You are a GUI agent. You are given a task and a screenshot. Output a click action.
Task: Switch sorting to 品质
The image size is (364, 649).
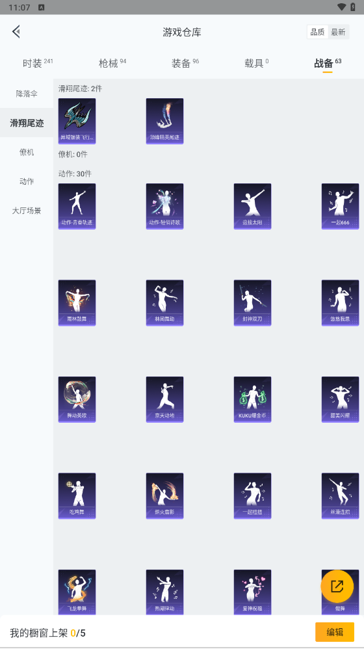[318, 32]
